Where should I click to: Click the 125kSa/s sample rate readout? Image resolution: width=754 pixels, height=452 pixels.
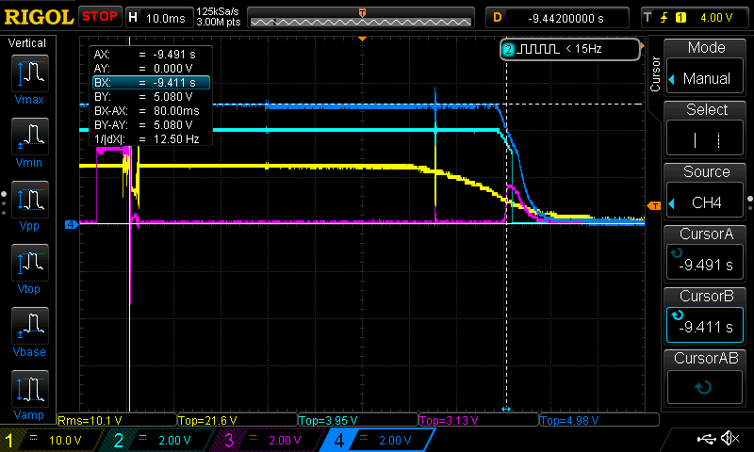pos(218,11)
